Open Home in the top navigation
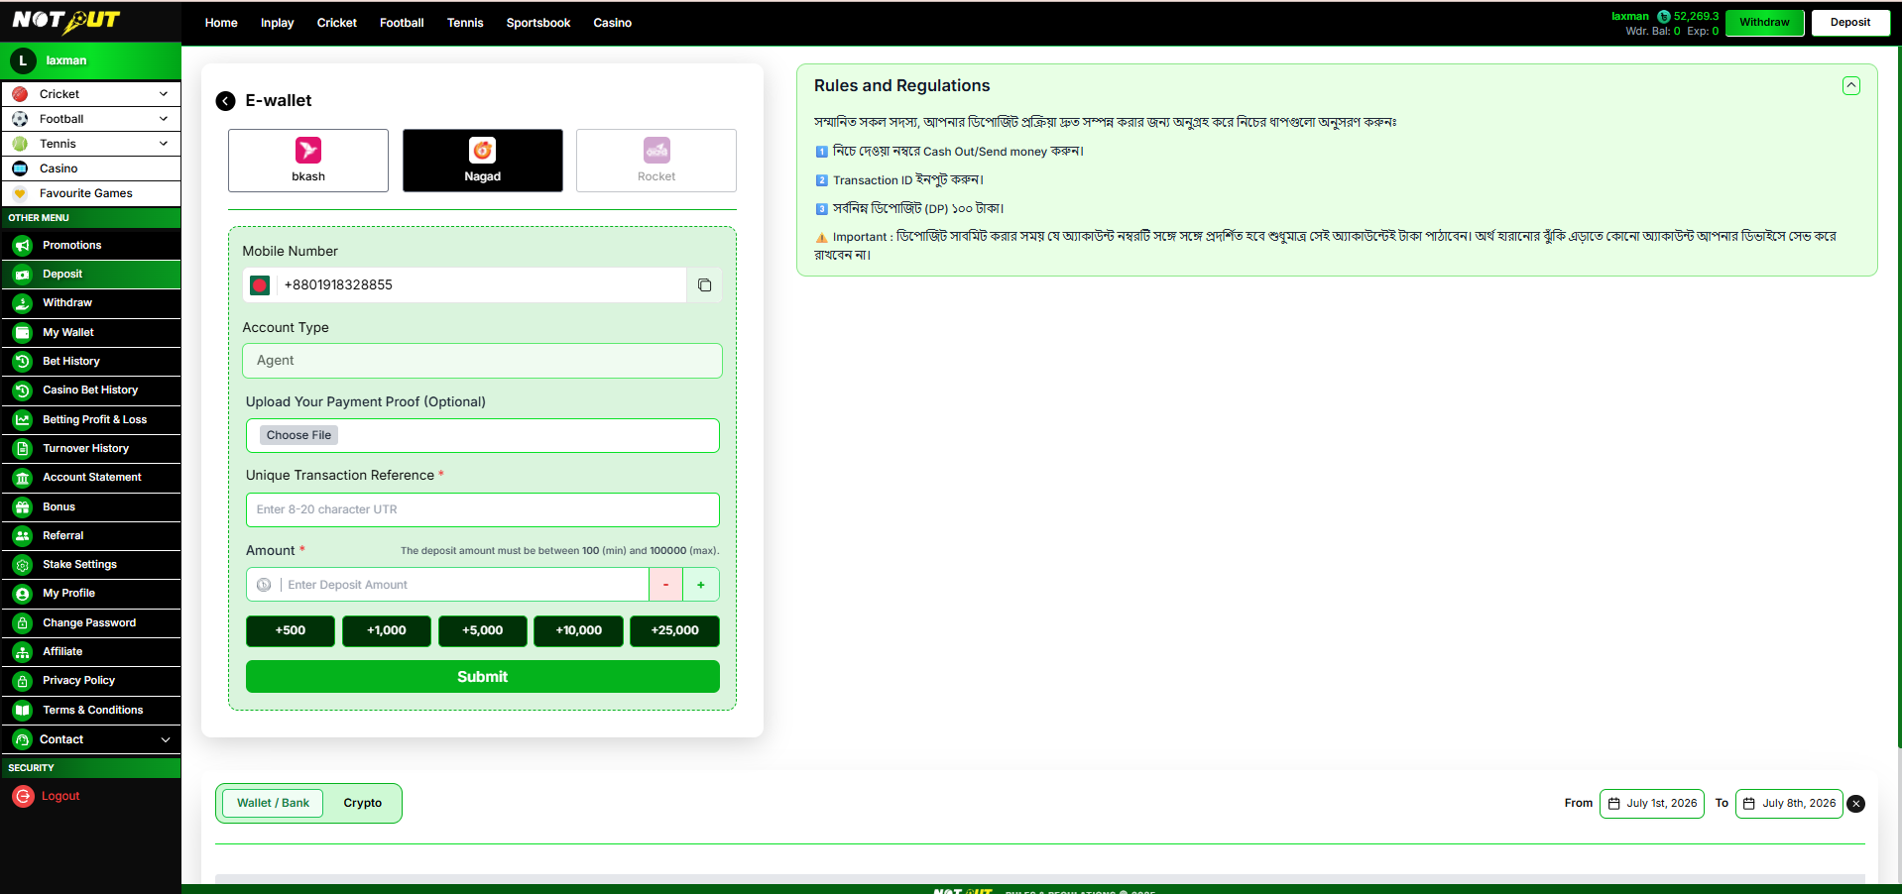This screenshot has width=1902, height=894. (221, 23)
